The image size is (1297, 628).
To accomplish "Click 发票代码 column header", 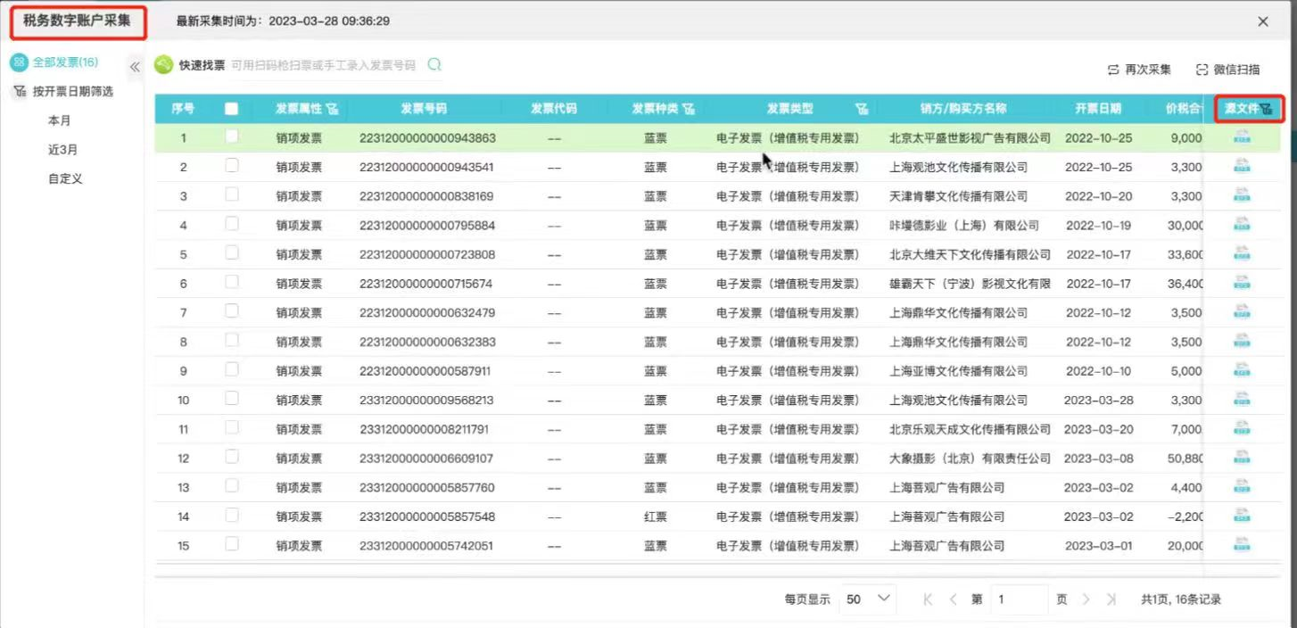I will tap(554, 109).
